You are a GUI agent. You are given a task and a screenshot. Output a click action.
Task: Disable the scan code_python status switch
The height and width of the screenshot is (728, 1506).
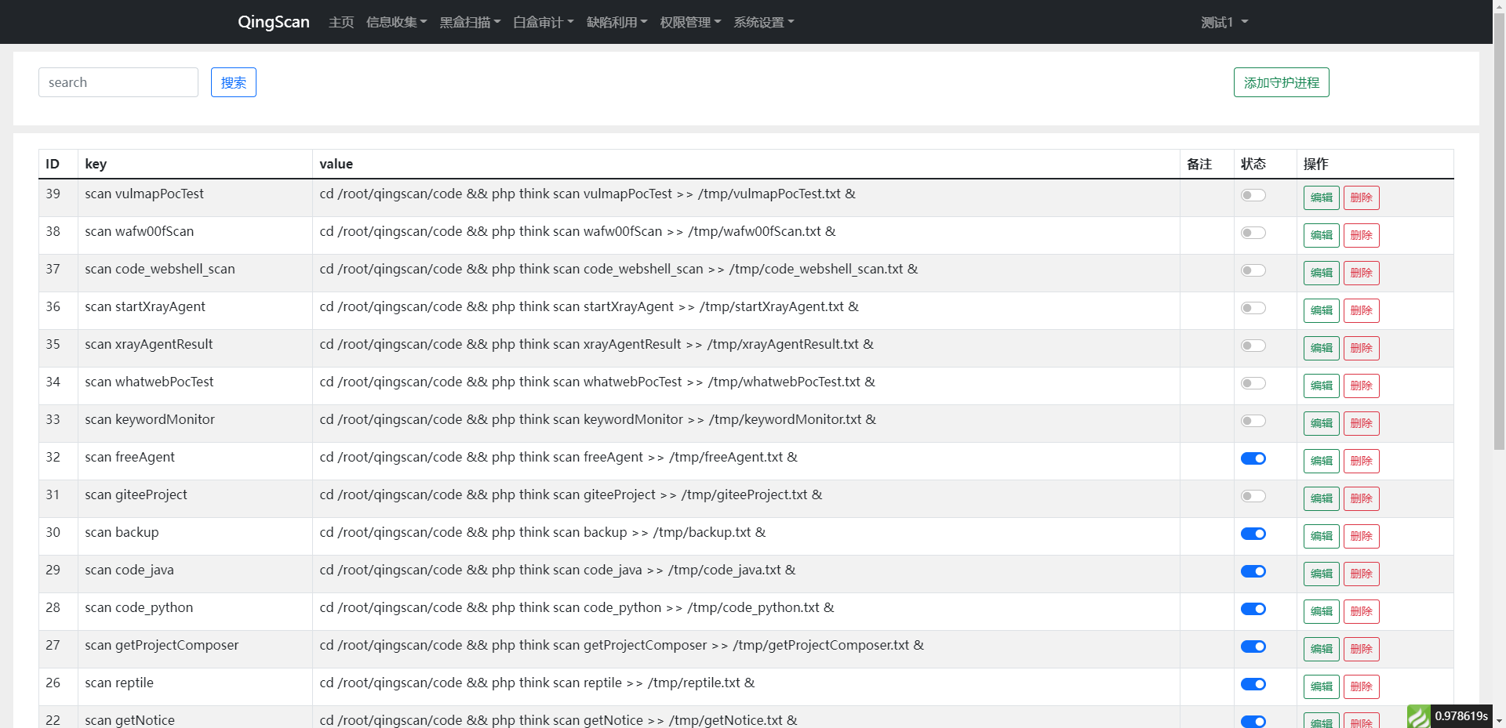tap(1253, 609)
